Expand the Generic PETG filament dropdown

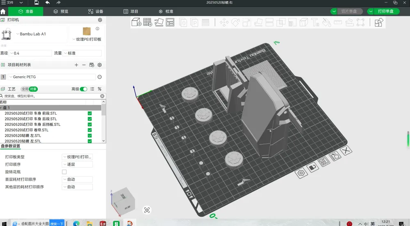click(52, 77)
